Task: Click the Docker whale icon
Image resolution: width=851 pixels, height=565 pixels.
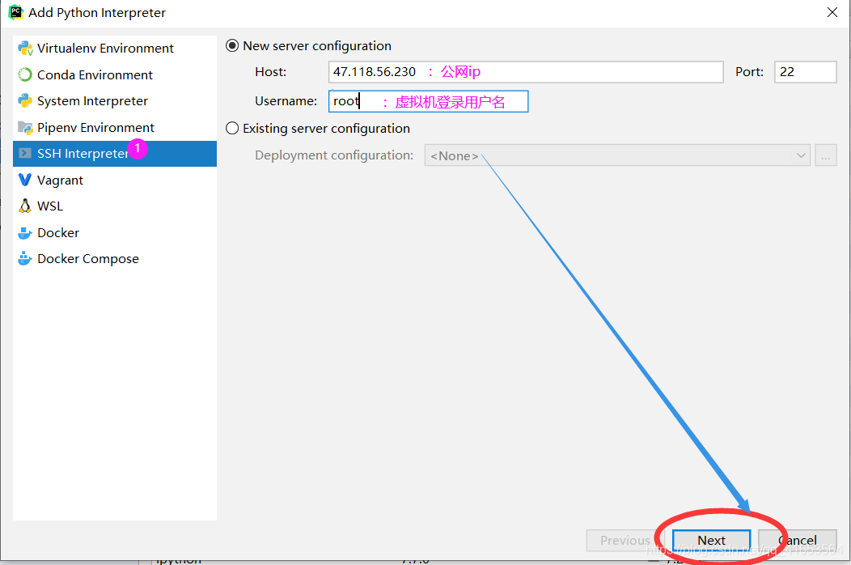Action: (x=25, y=232)
